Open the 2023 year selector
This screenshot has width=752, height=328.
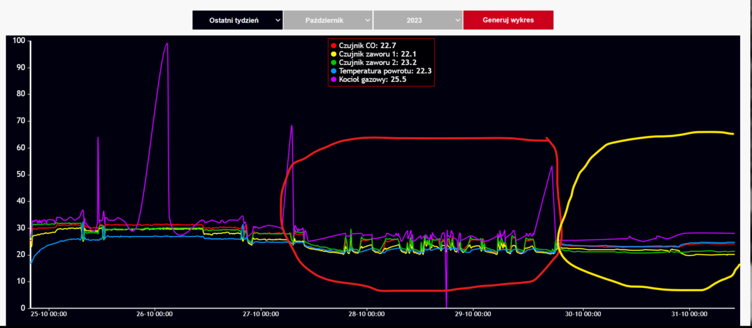click(418, 20)
